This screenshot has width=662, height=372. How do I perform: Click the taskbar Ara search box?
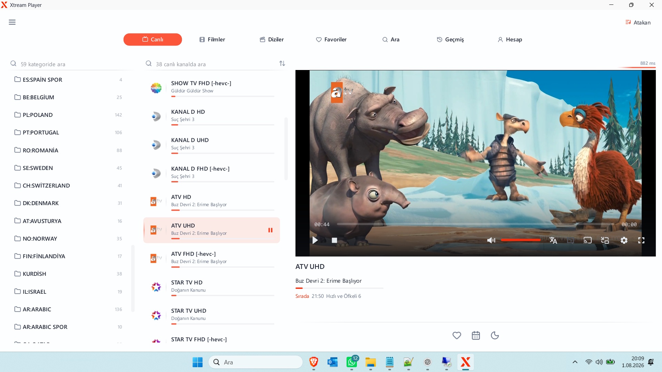pyautogui.click(x=255, y=362)
